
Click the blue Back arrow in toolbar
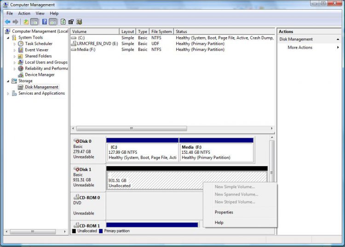click(7, 22)
